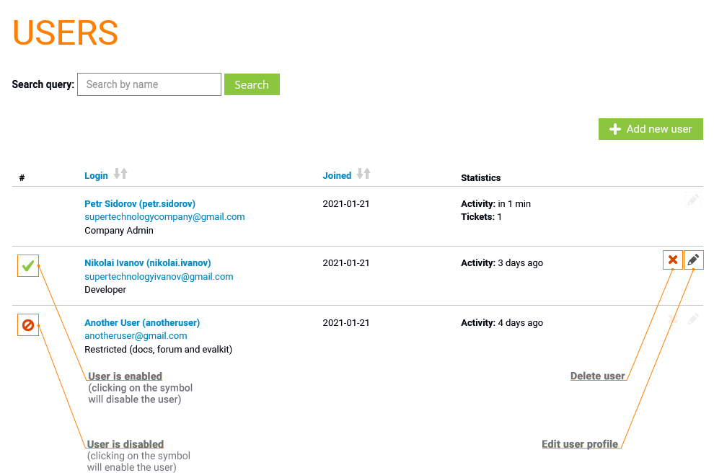Click email supertechnologycompany@gmail.com
This screenshot has width=714, height=473.
(164, 217)
